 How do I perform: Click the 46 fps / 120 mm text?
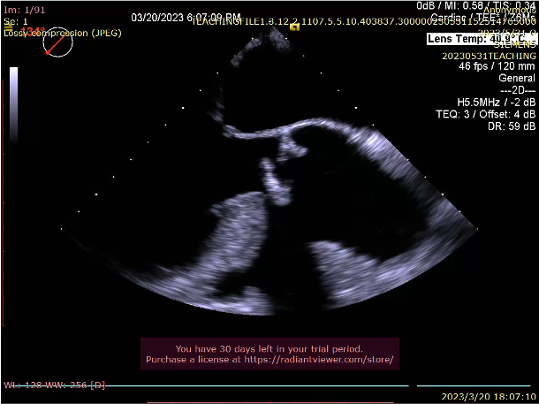click(x=497, y=67)
